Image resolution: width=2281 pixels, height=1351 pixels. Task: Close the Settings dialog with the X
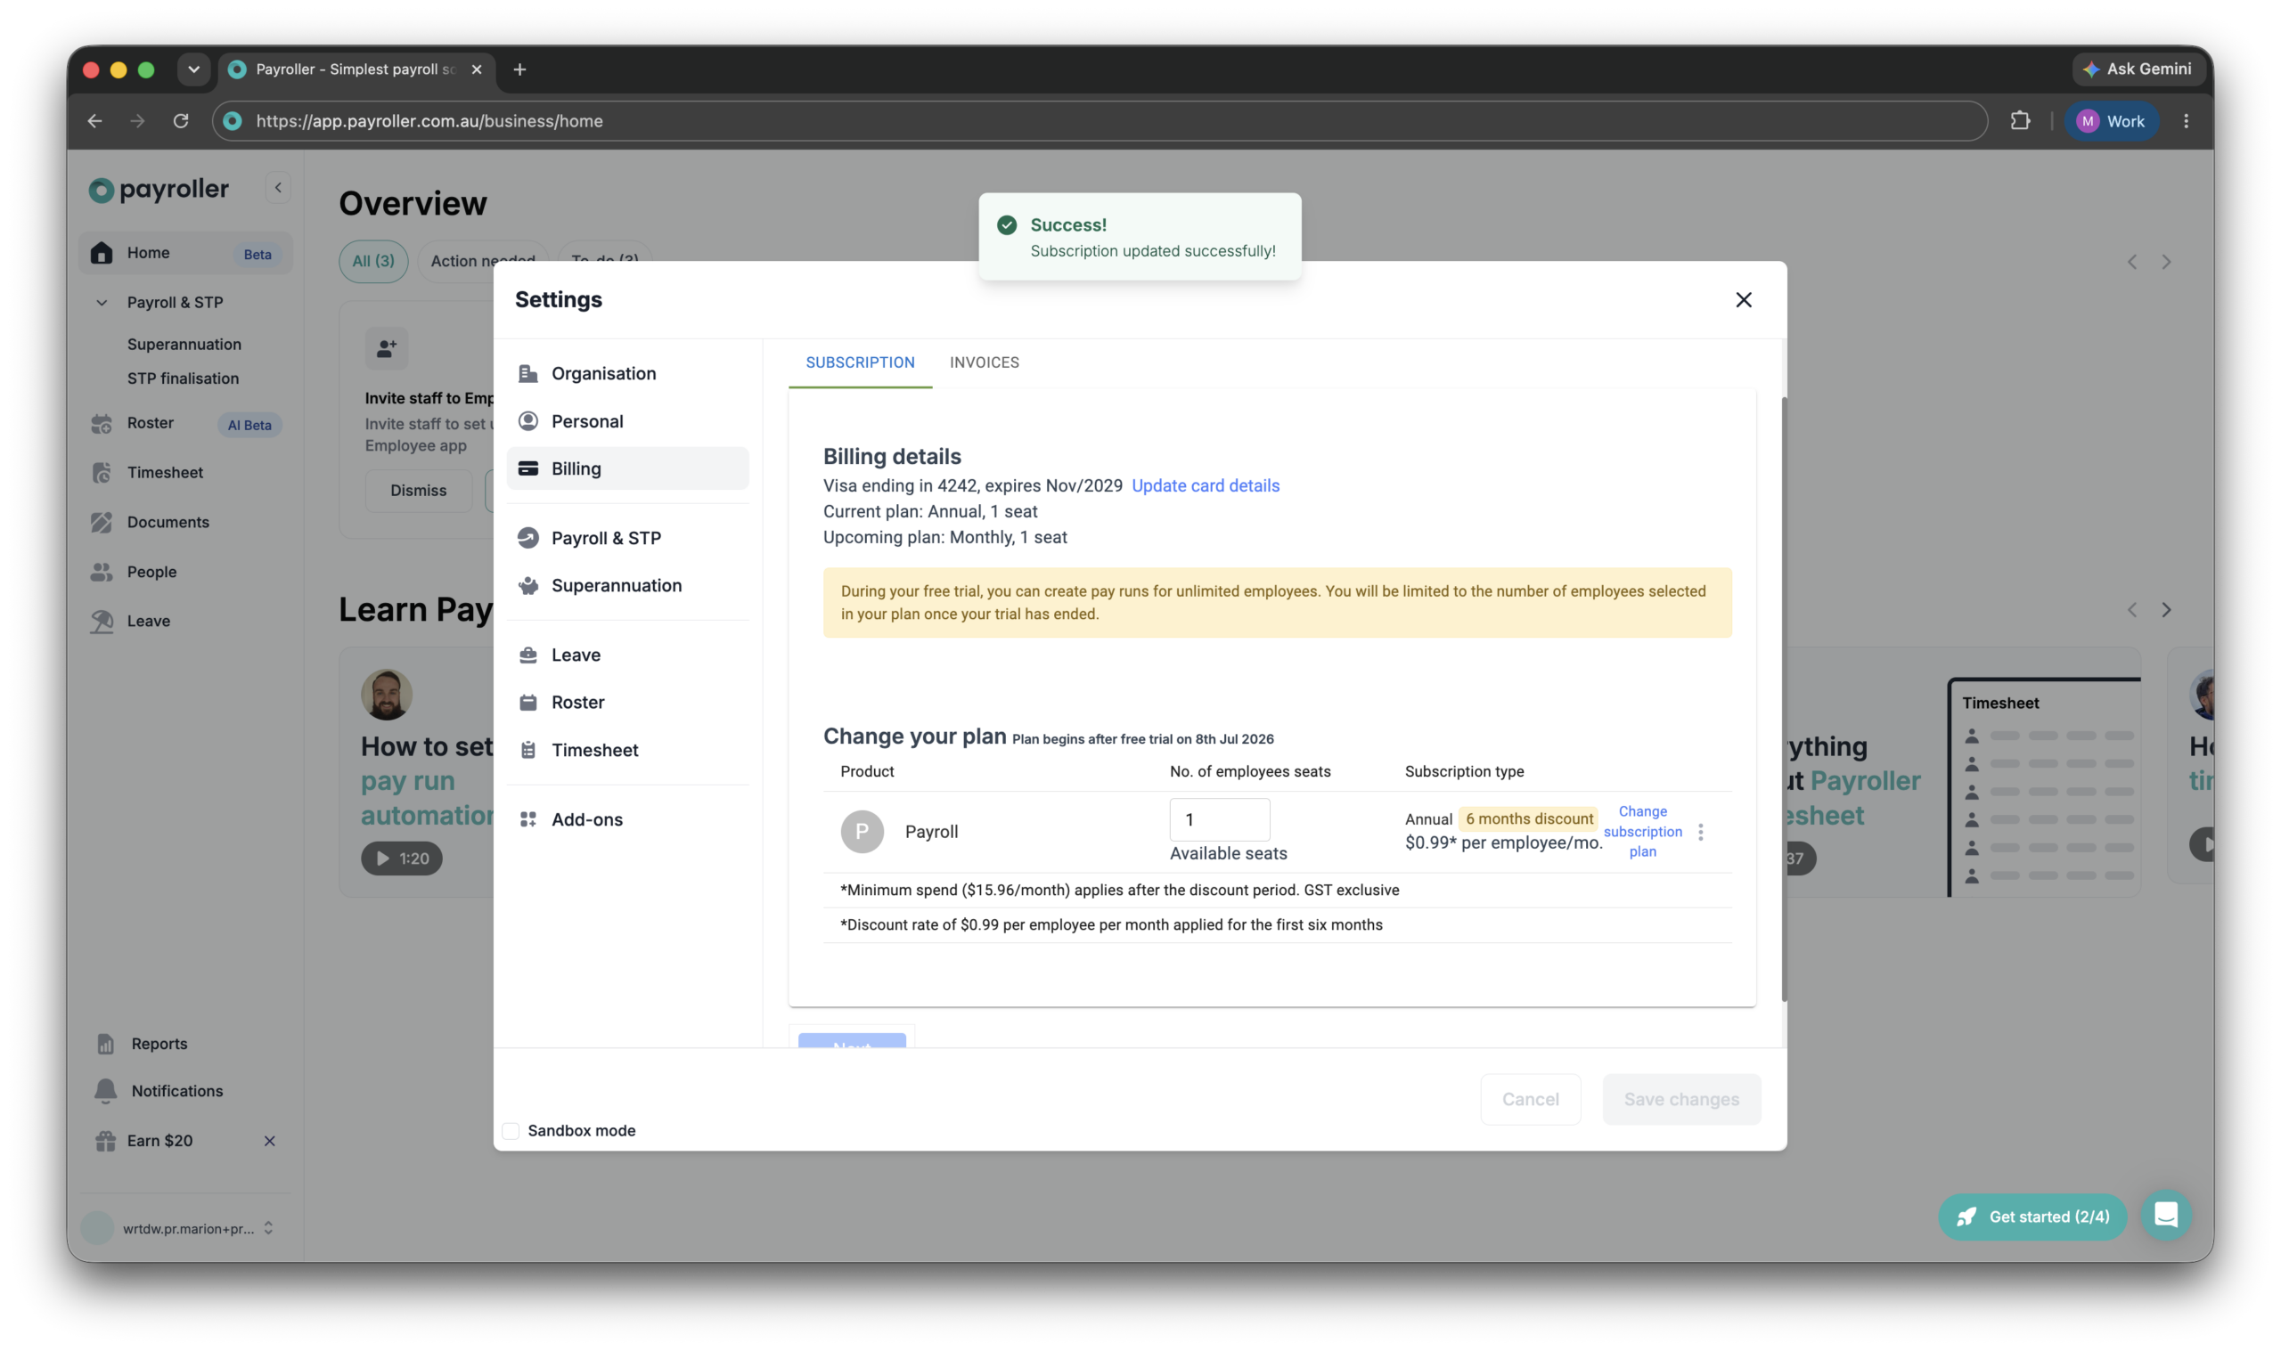[1743, 299]
